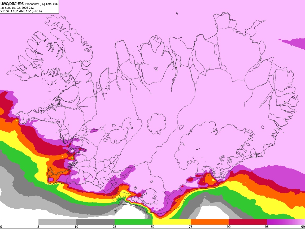305x229 pixels.
Task: Click the valid time line 'VT: þri. 17.02.2026 13Z'
Action: (16, 11)
